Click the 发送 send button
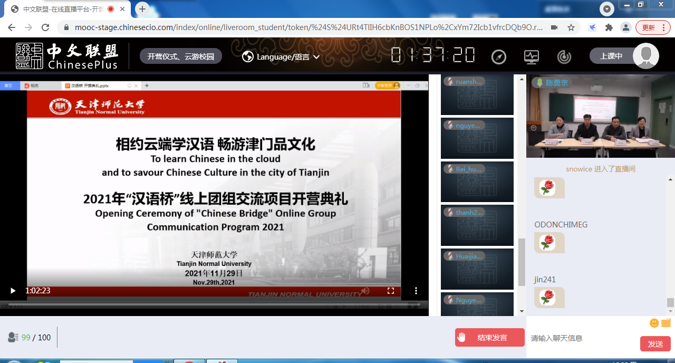Image resolution: width=675 pixels, height=363 pixels. [x=655, y=343]
